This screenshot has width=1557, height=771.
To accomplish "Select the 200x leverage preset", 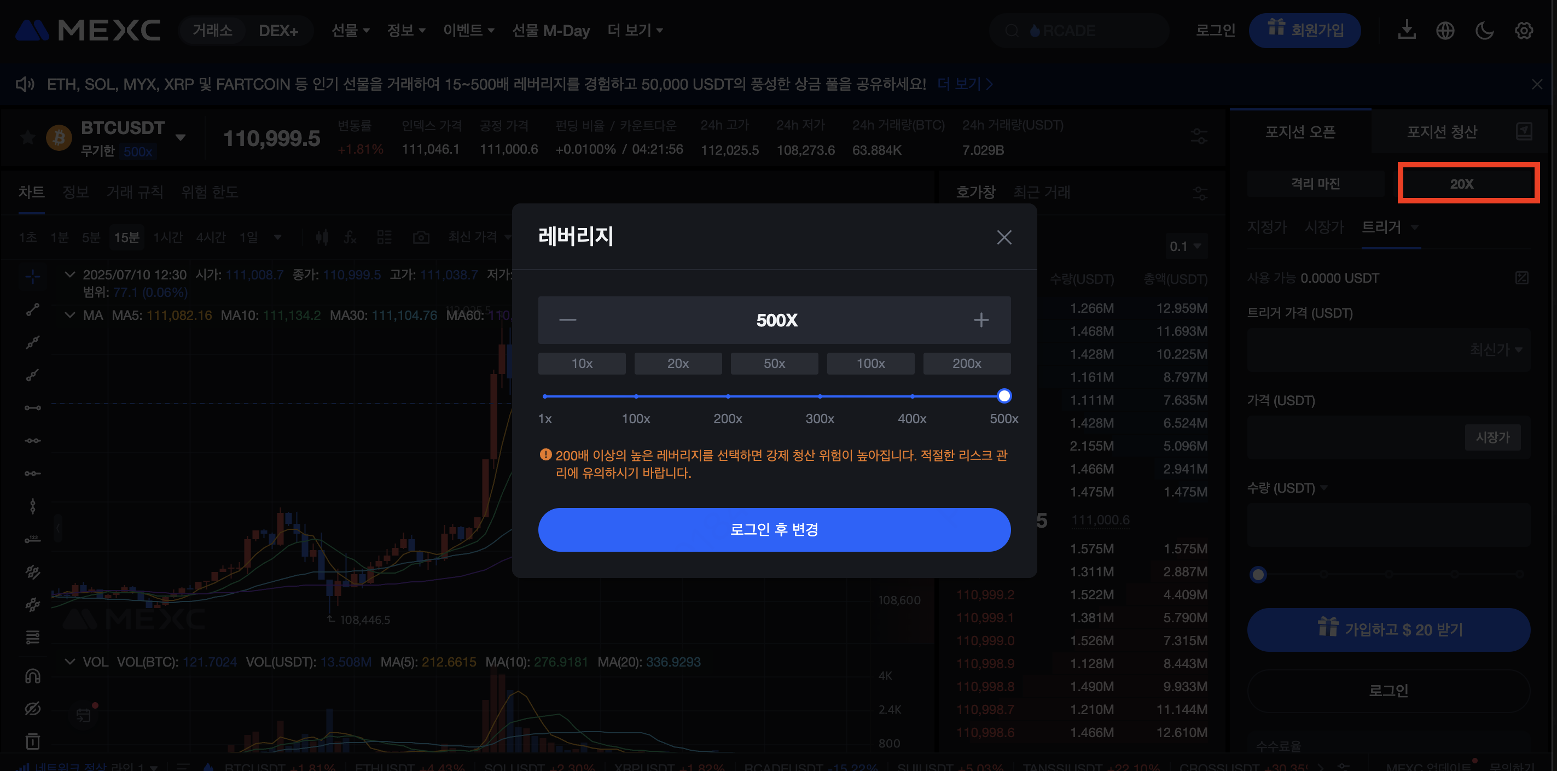I will 967,363.
